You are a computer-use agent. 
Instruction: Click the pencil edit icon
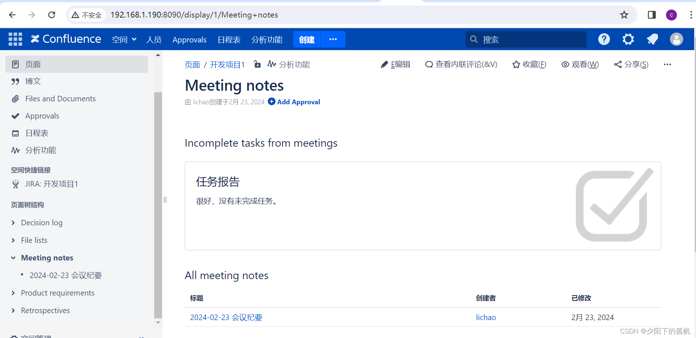(x=384, y=65)
